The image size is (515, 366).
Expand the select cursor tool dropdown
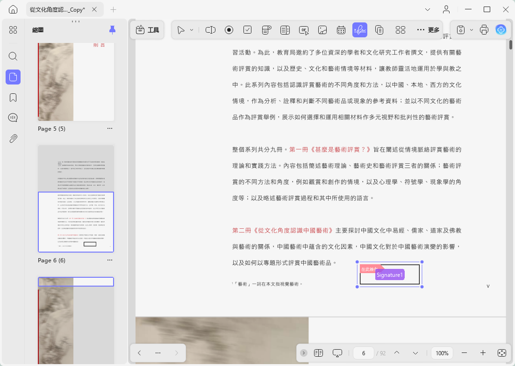point(192,30)
